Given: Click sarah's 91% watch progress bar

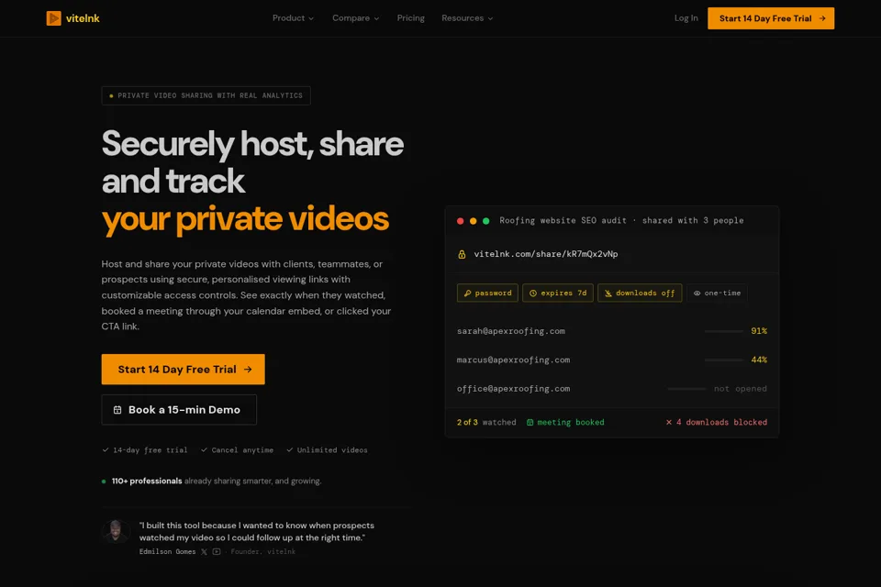Looking at the screenshot, I should 724,331.
